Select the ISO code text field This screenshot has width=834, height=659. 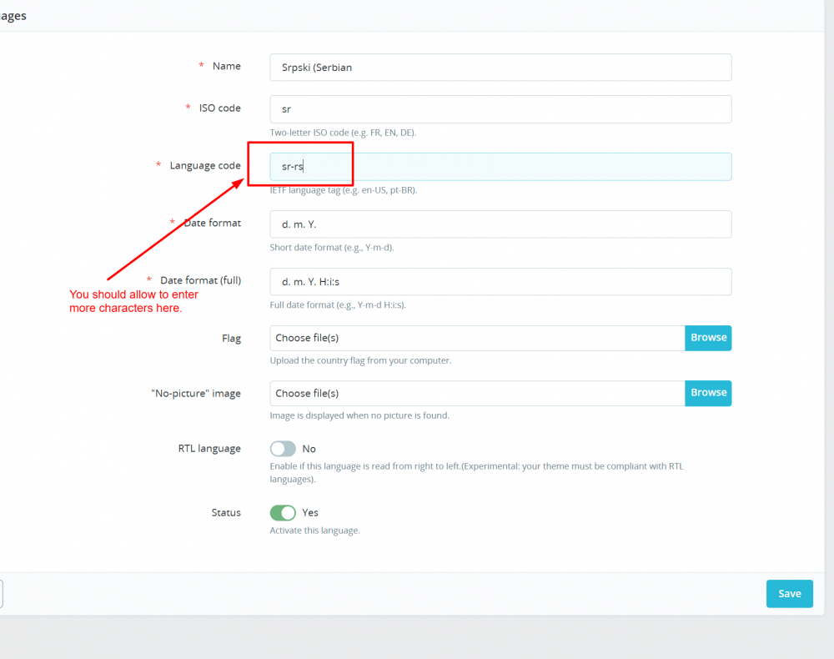tap(500, 108)
